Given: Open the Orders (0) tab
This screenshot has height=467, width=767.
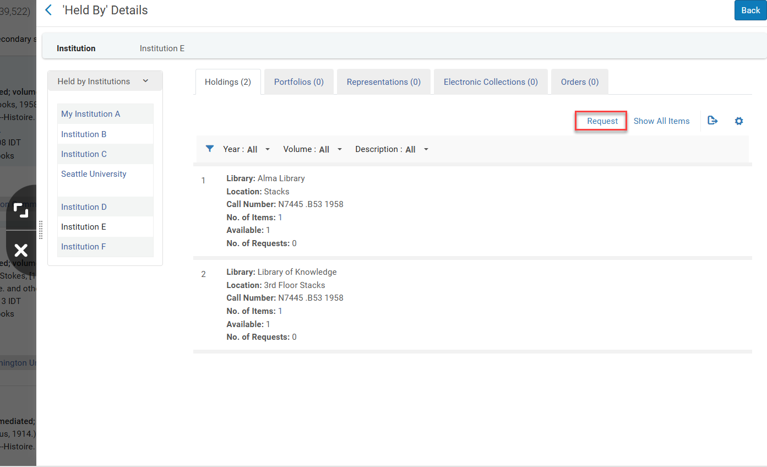Looking at the screenshot, I should [580, 82].
